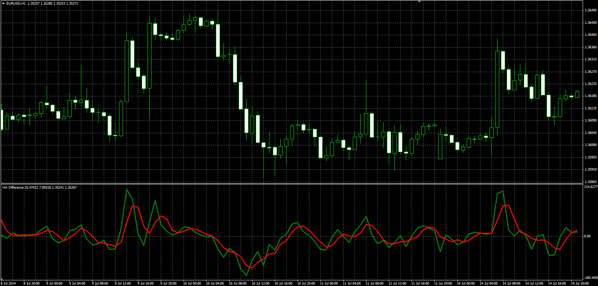The width and height of the screenshot is (598, 286).
Task: Click the 1.36450 price scale label
Action: (591, 23)
